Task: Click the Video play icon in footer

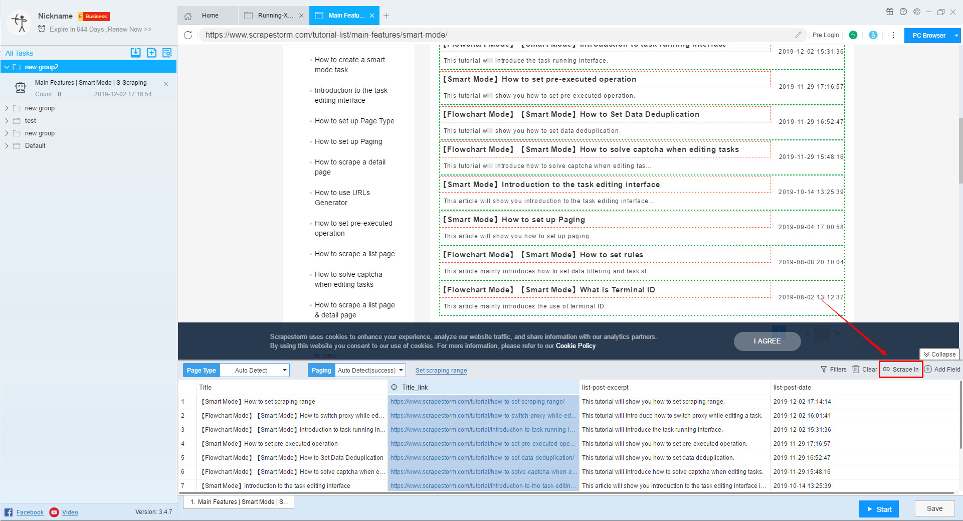Action: coord(54,512)
